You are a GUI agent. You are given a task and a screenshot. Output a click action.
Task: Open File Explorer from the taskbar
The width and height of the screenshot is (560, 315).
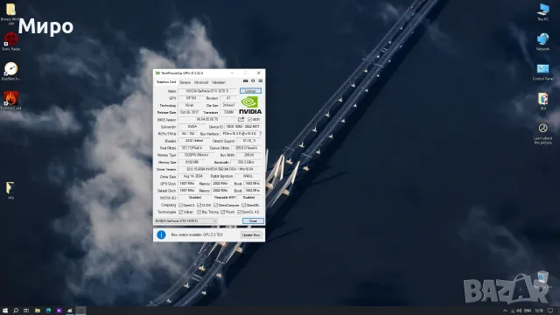pos(37,311)
